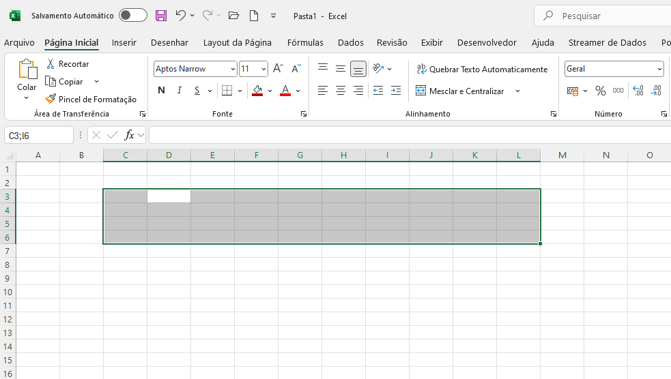Click the increase font size icon

point(278,69)
